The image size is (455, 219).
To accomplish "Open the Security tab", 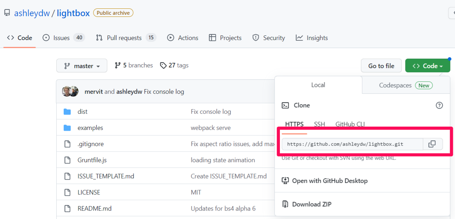I will click(x=269, y=38).
